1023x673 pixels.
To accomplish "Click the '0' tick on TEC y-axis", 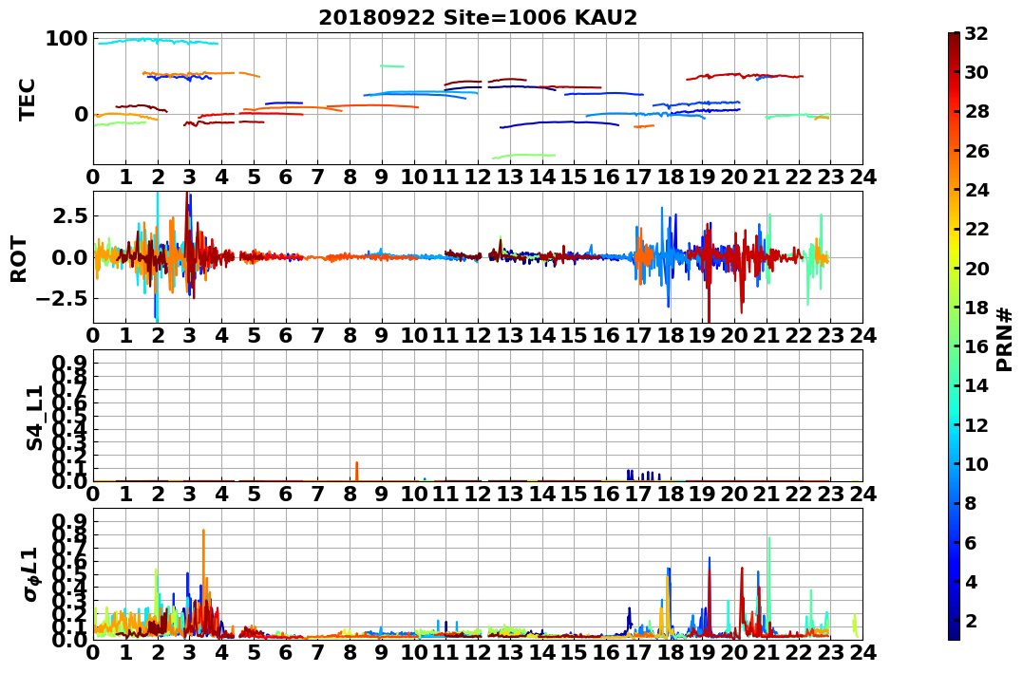I will 81,114.
